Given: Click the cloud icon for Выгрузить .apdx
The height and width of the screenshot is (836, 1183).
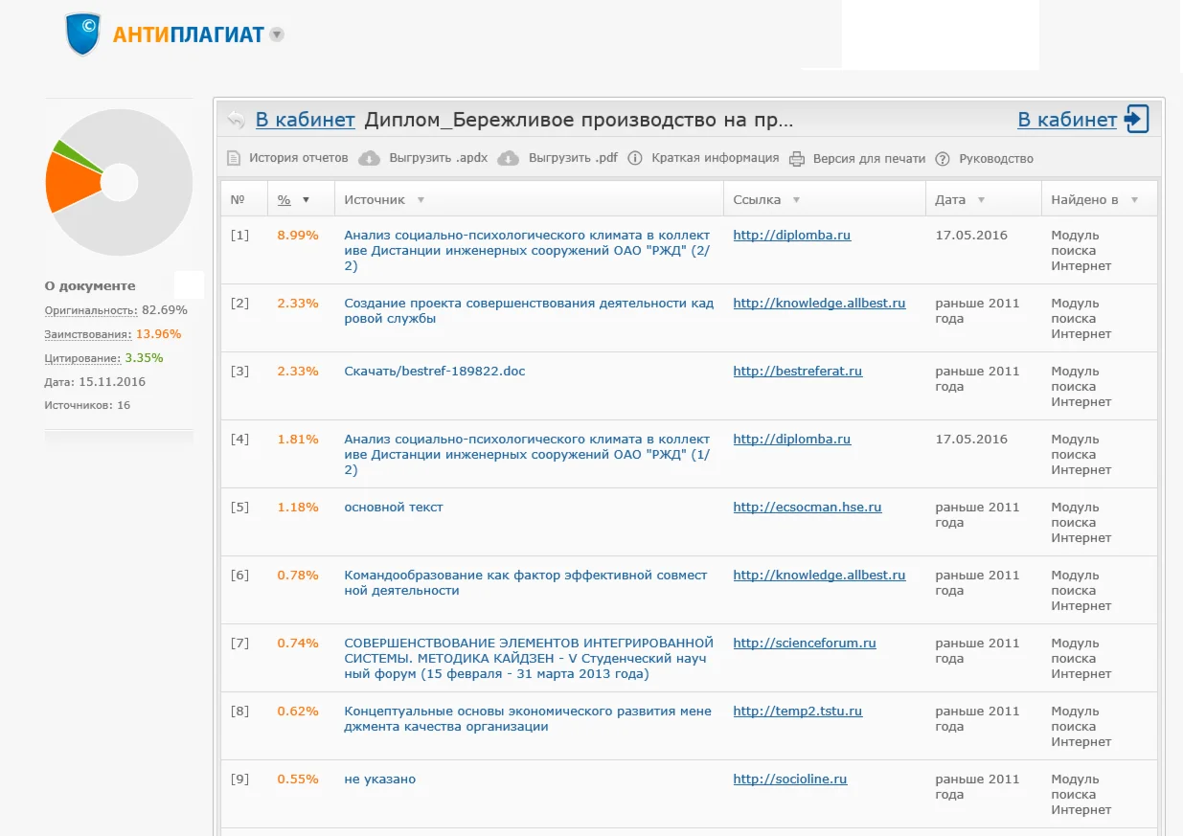Looking at the screenshot, I should pos(369,158).
